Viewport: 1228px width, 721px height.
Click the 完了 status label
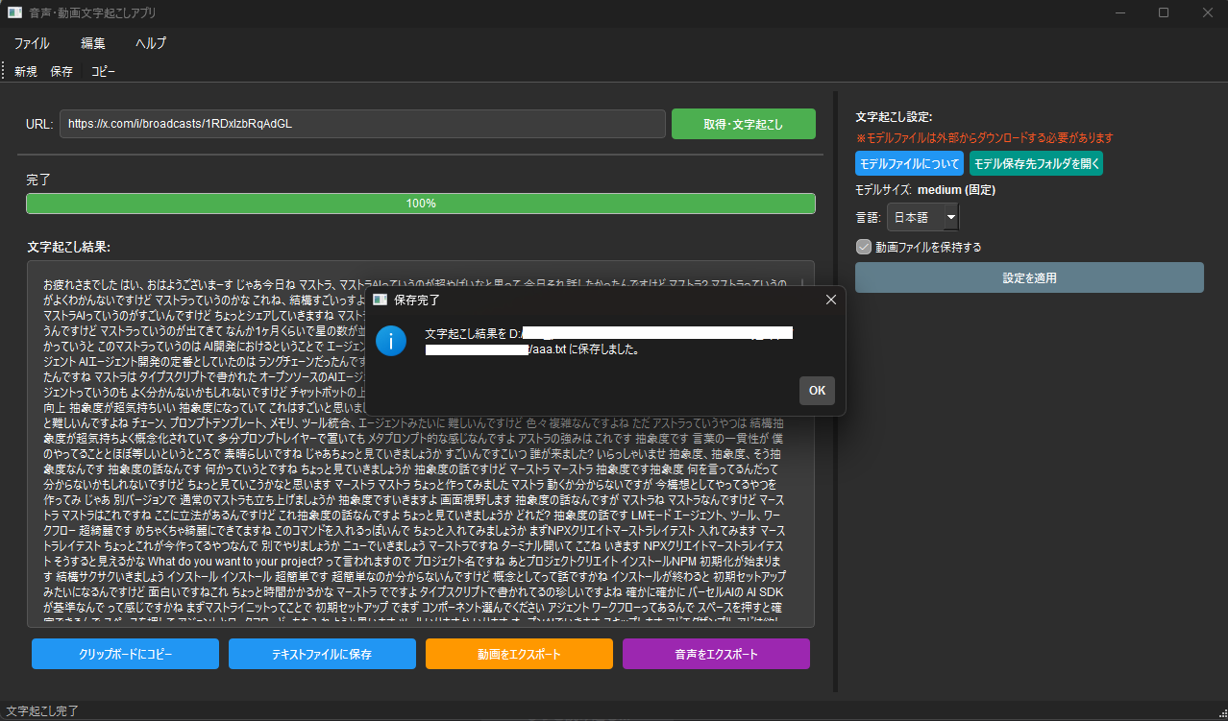point(38,180)
